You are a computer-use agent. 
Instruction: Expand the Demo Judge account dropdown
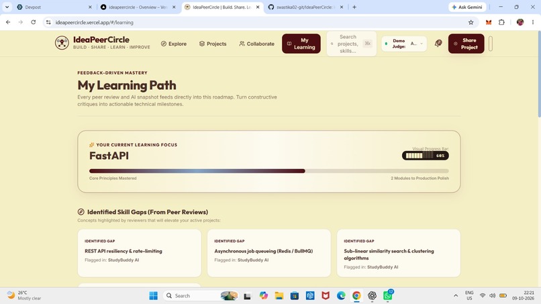(403, 44)
